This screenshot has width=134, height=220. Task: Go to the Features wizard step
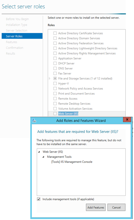click(x=11, y=42)
